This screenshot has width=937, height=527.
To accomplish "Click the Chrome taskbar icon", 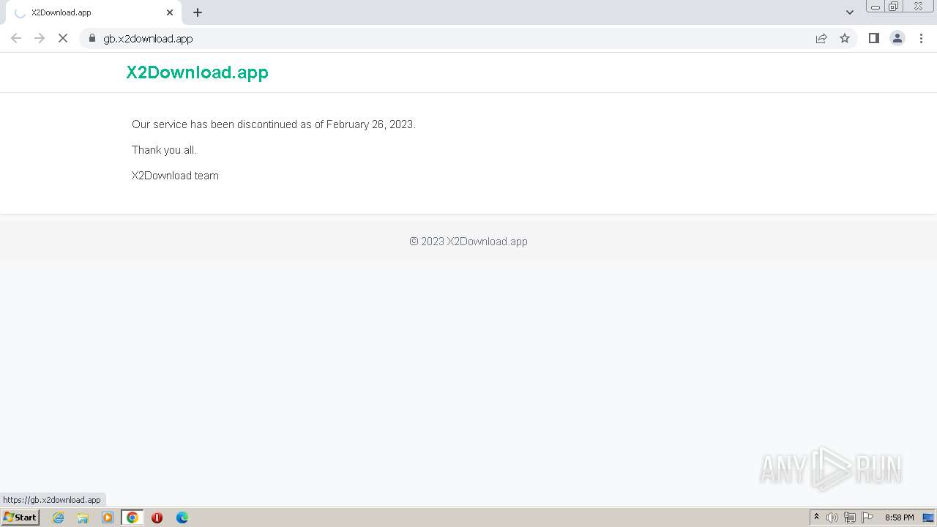I will click(132, 517).
